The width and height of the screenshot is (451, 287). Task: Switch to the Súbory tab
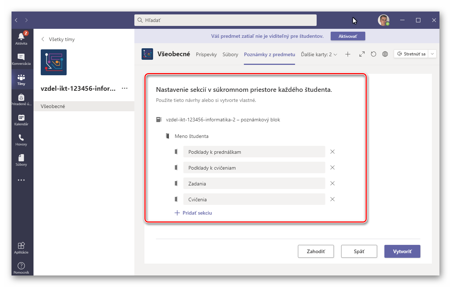coord(230,54)
